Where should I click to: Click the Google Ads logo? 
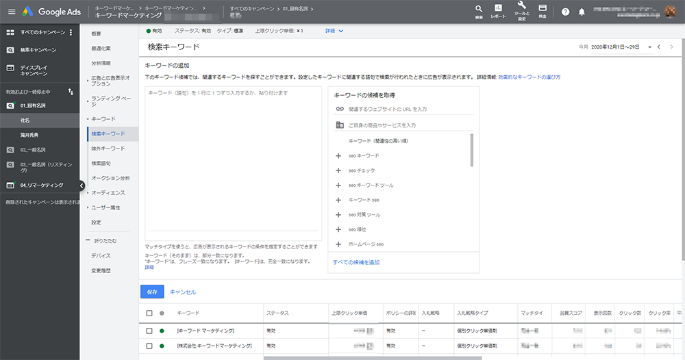click(52, 12)
